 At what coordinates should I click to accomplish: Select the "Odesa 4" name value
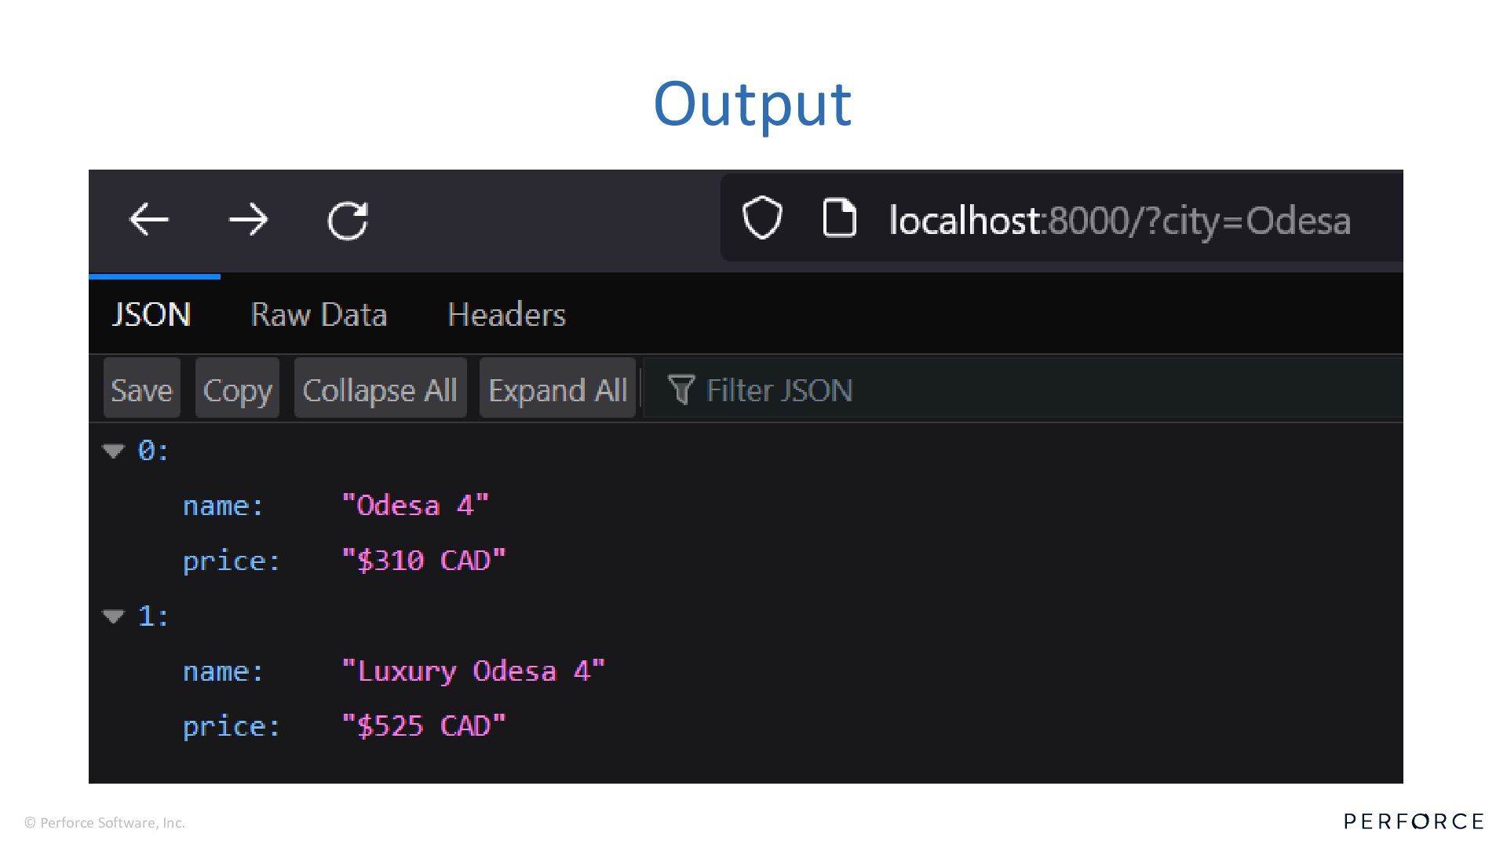pos(415,506)
